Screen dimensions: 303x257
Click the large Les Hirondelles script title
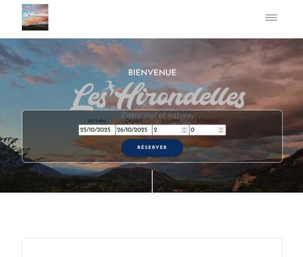pos(158,96)
